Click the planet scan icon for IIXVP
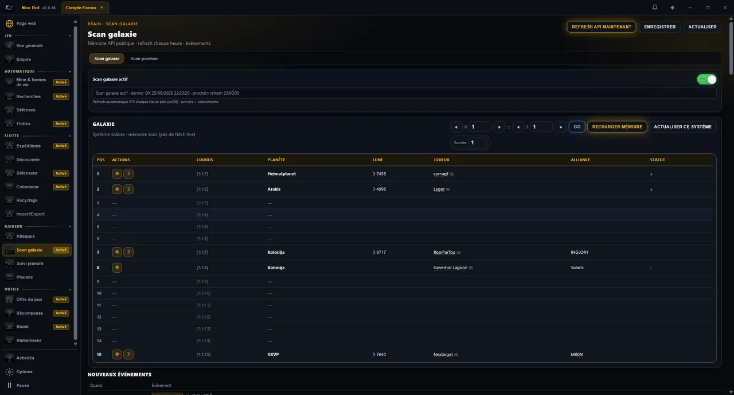Screen dimensions: 734x395 [117, 354]
